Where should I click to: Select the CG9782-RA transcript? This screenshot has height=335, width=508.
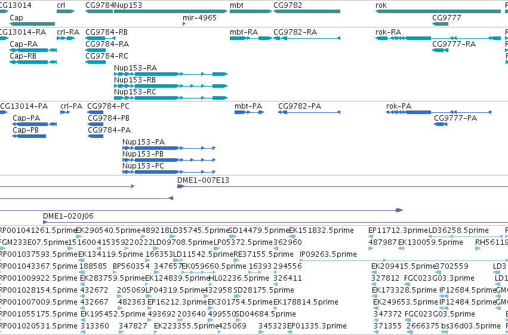click(307, 38)
